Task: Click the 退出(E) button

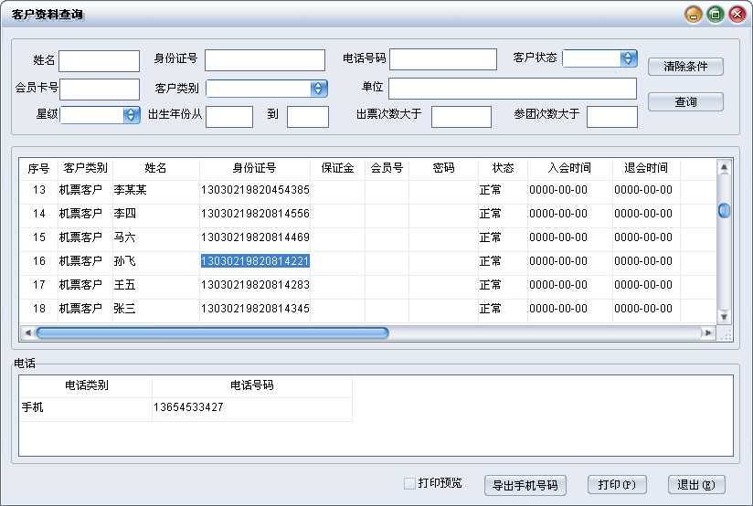Action: 696,485
